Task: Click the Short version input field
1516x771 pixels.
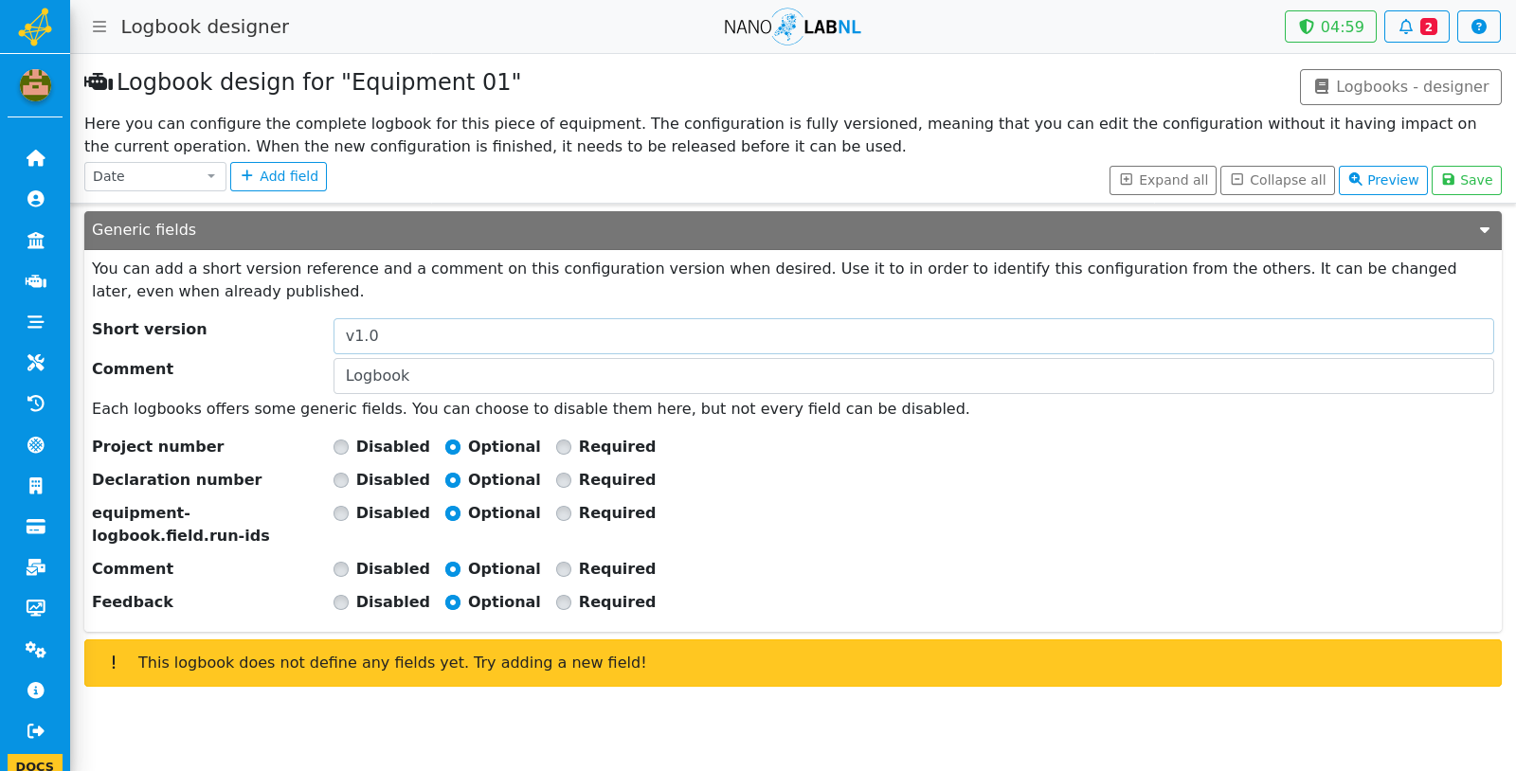Action: (x=913, y=336)
